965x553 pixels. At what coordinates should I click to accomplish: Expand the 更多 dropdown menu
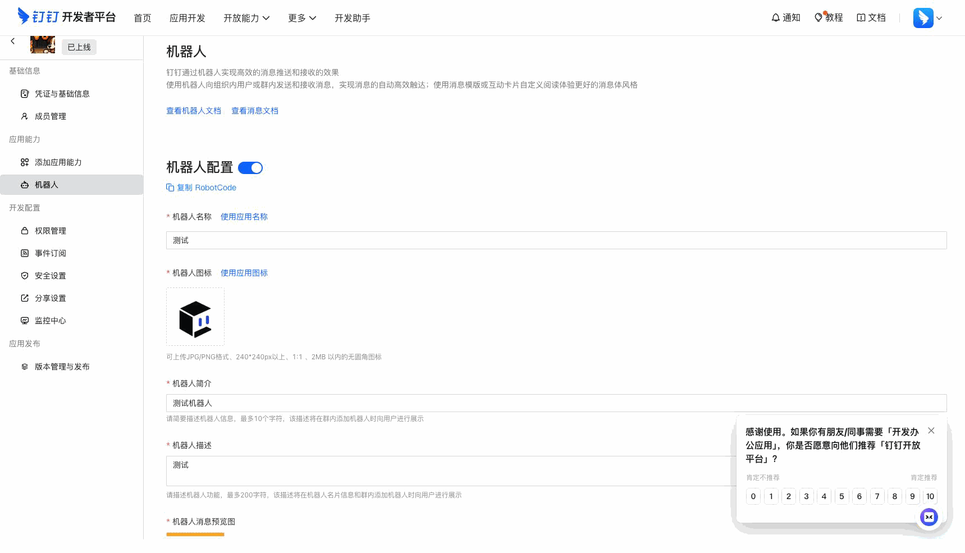[x=302, y=18]
